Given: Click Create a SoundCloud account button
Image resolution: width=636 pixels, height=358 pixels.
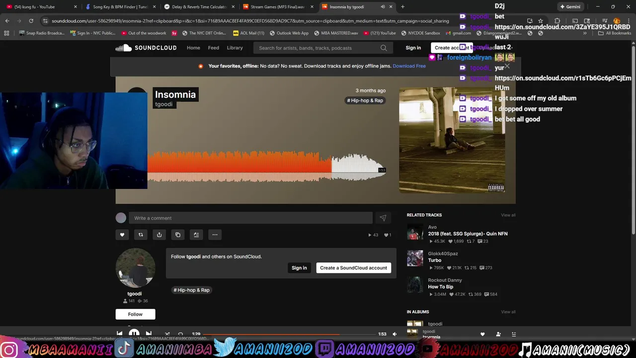Looking at the screenshot, I should click(353, 268).
